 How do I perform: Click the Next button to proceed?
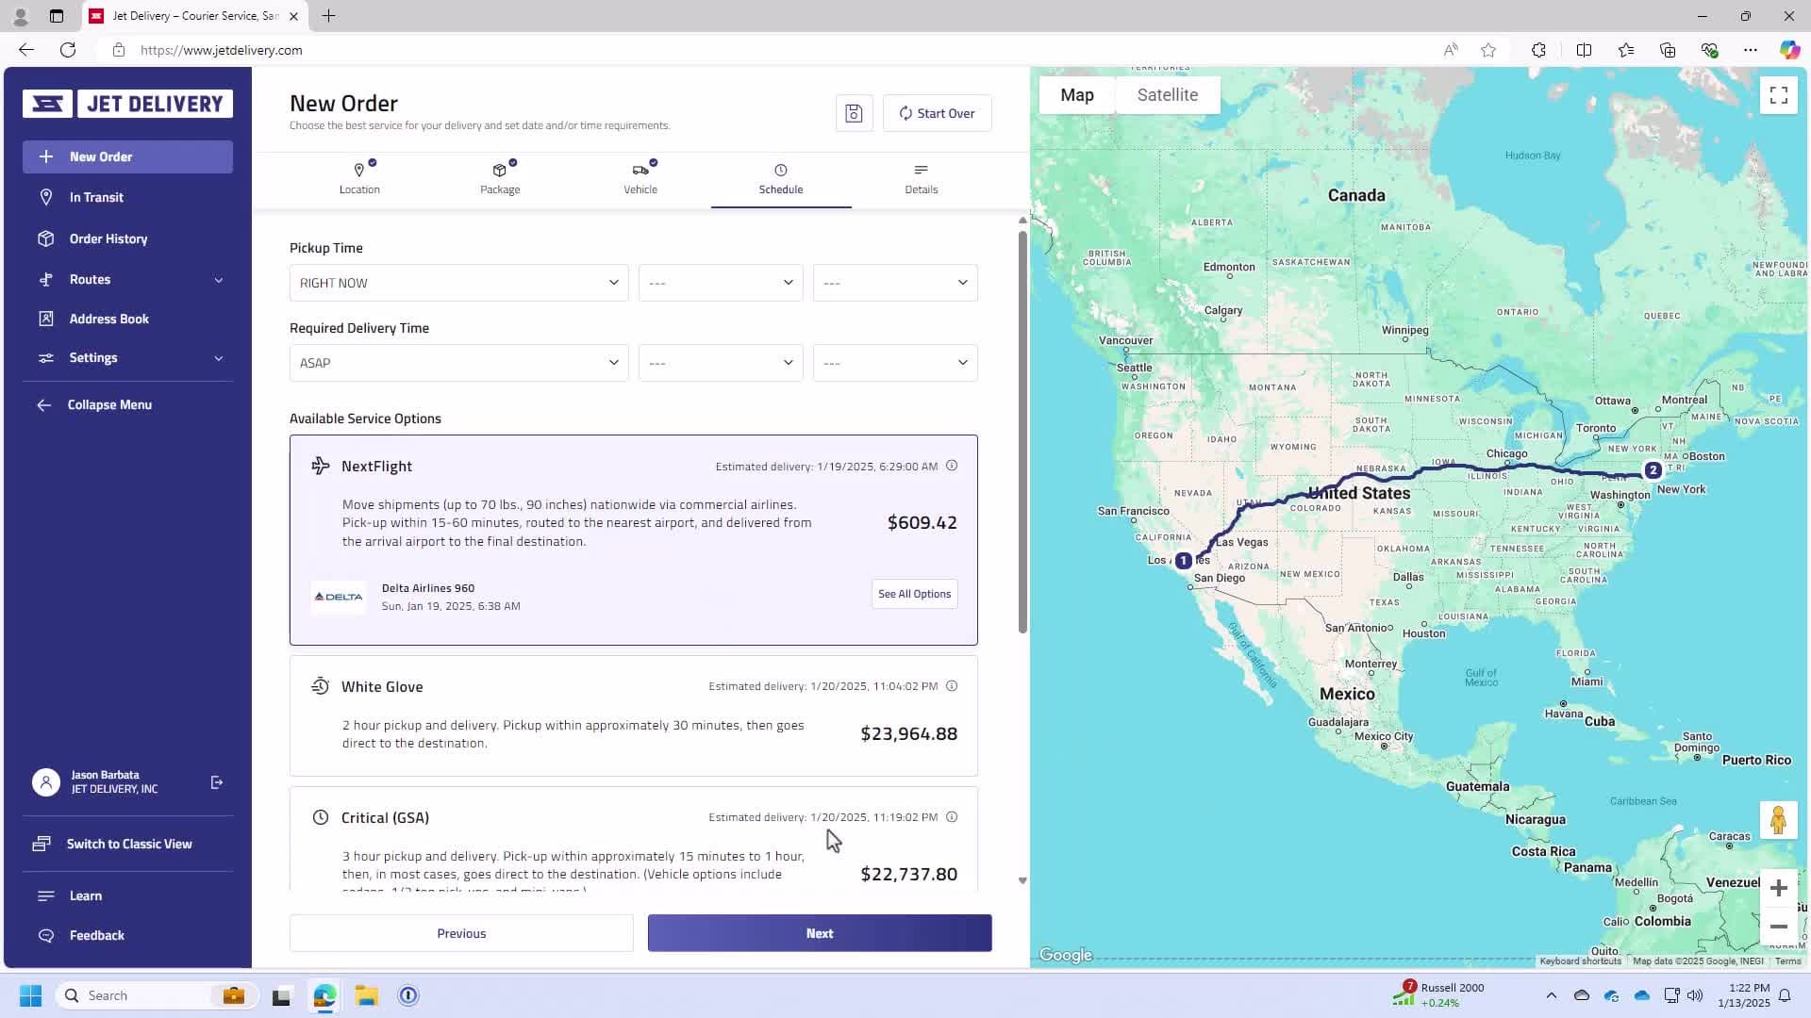coord(820,932)
